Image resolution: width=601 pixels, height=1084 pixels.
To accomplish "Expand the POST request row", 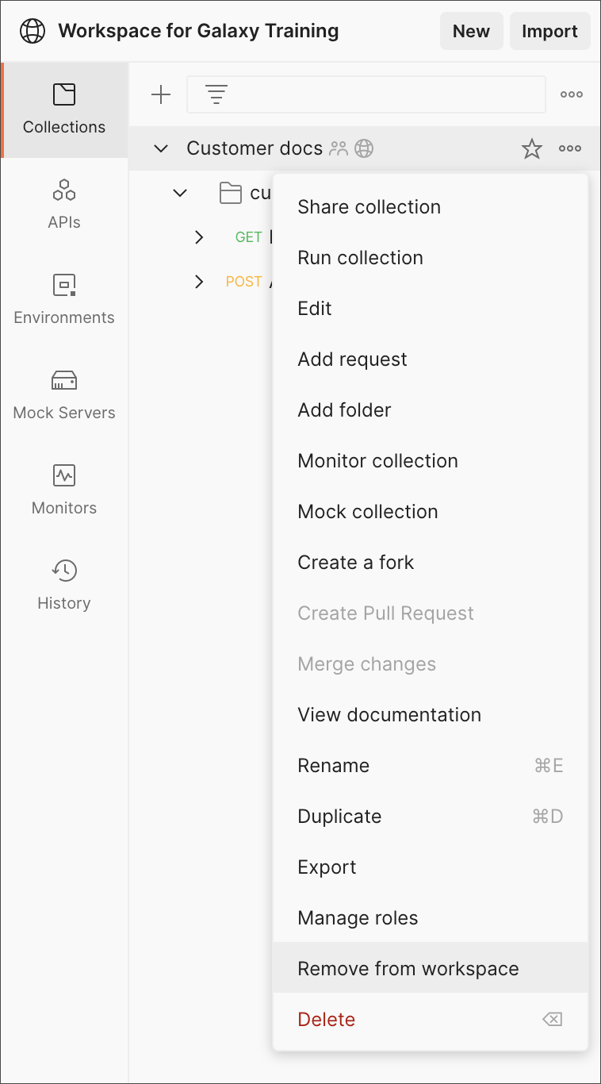I will [x=199, y=282].
